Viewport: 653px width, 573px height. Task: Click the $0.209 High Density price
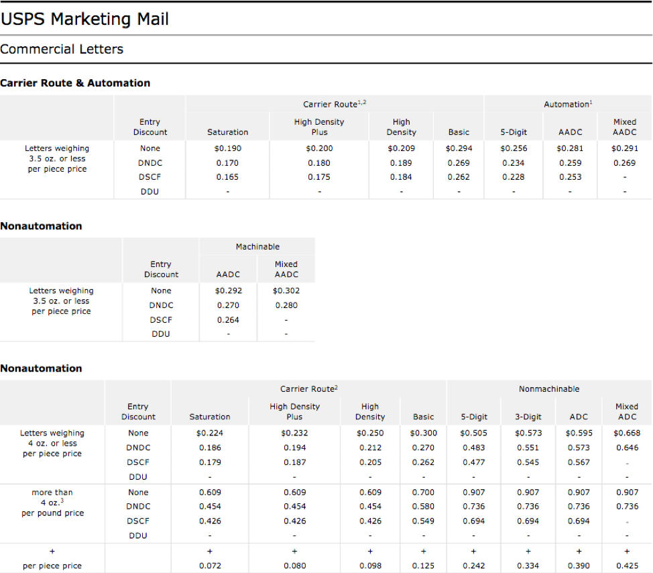click(x=402, y=148)
